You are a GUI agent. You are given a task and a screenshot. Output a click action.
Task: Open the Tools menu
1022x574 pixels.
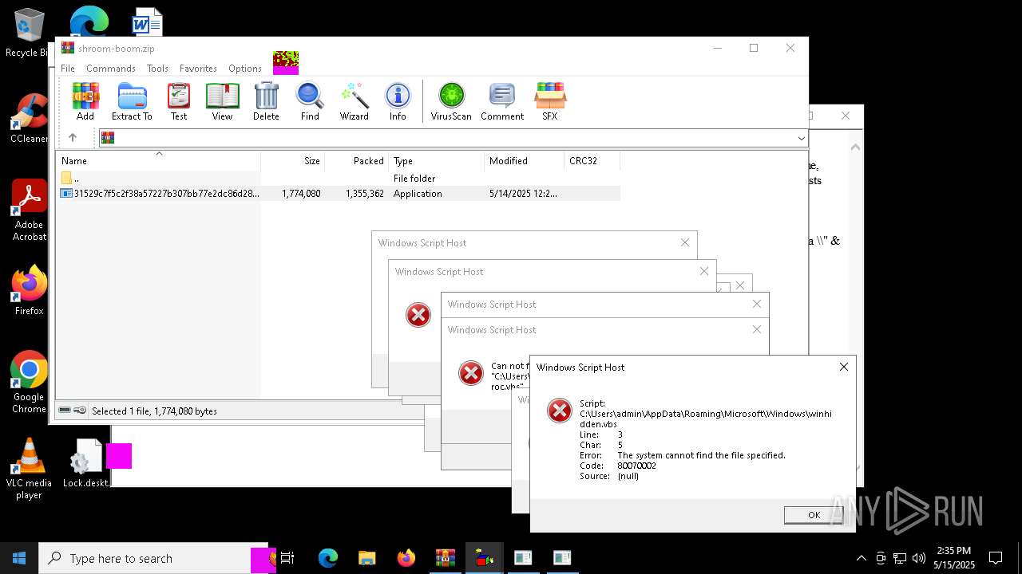click(x=157, y=69)
